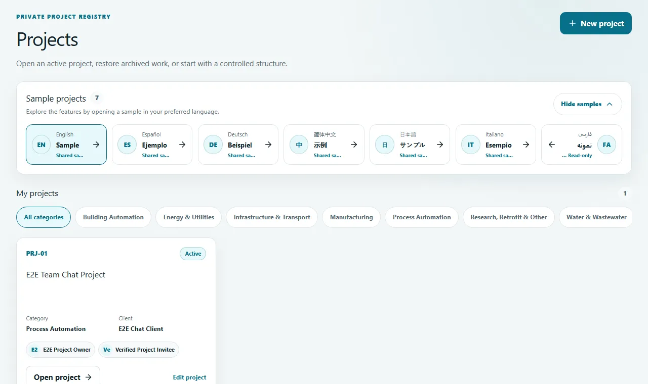
Task: Click the Projects page heading
Action: coord(47,39)
